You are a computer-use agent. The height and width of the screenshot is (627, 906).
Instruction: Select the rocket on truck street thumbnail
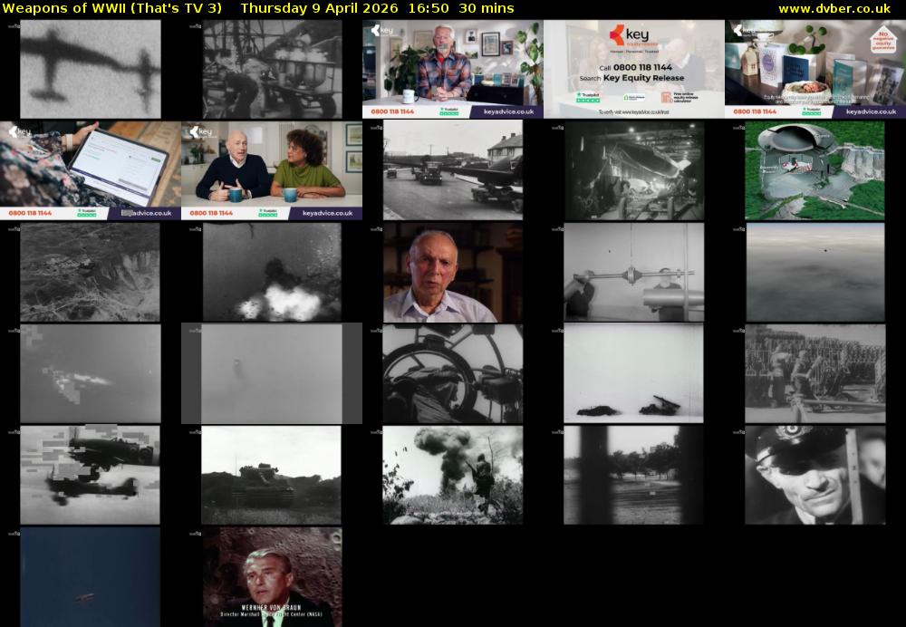click(453, 170)
